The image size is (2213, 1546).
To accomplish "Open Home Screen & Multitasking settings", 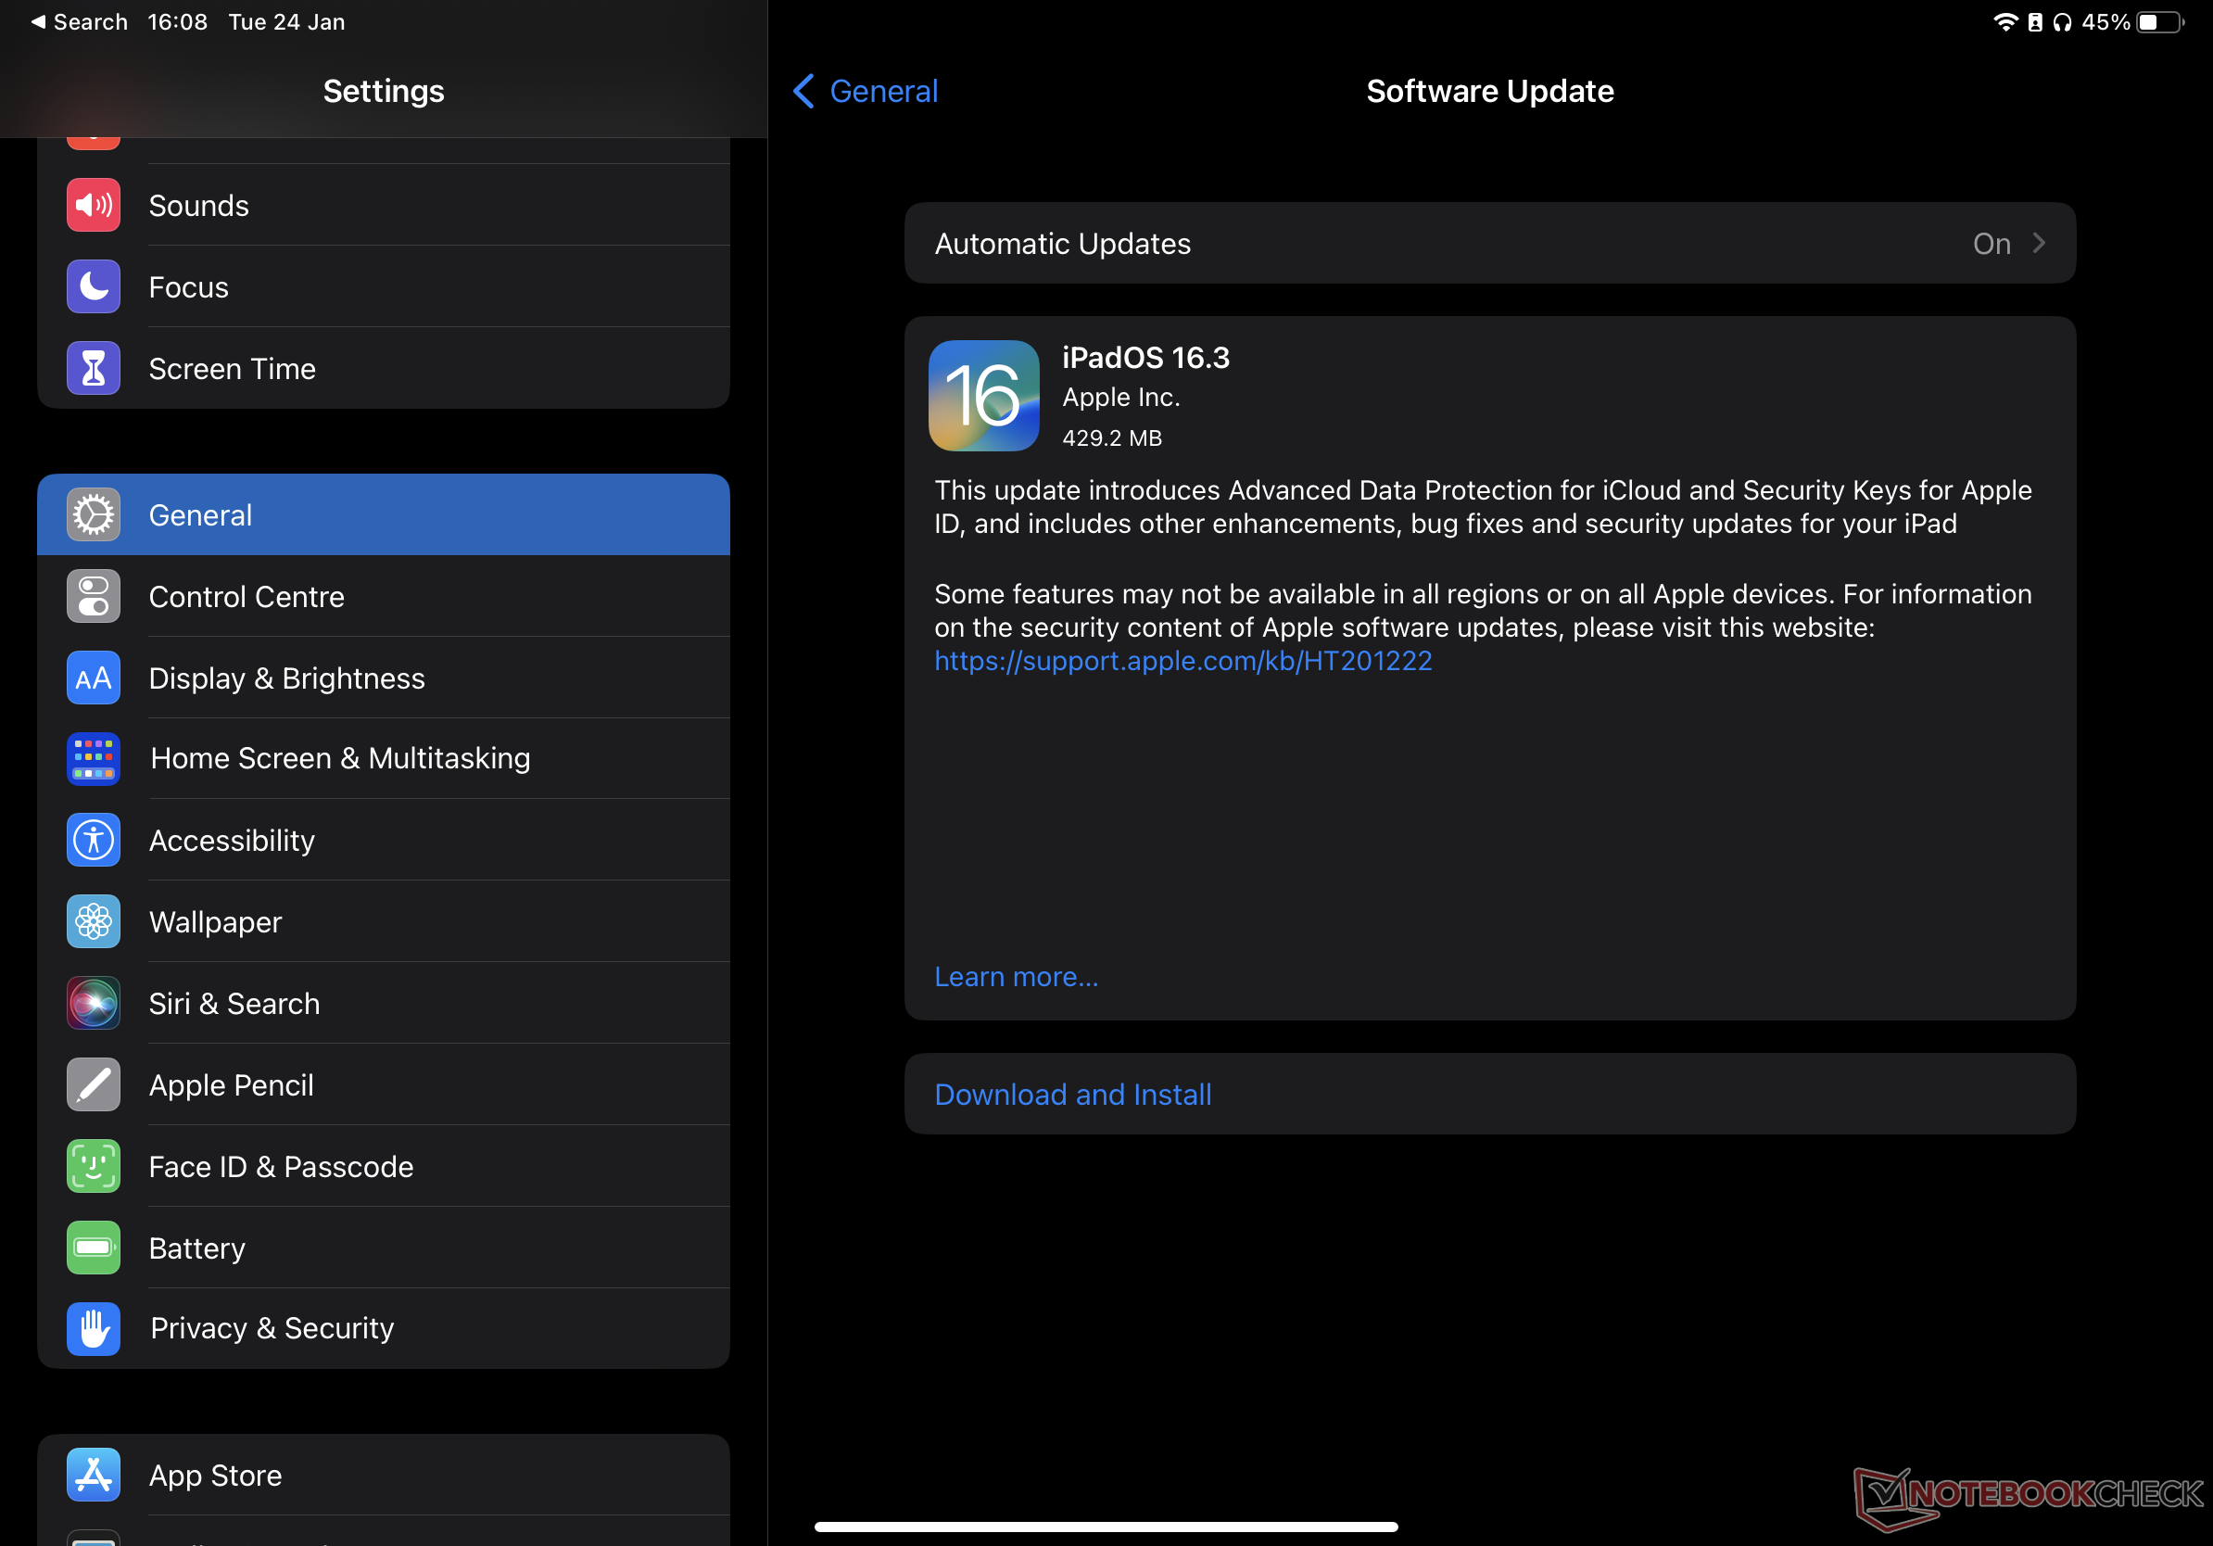I will [x=384, y=758].
